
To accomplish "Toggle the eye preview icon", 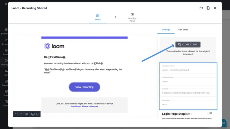I will [27, 114].
